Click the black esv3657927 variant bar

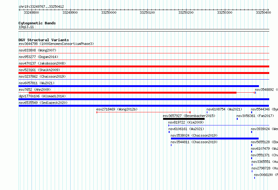(184, 119)
